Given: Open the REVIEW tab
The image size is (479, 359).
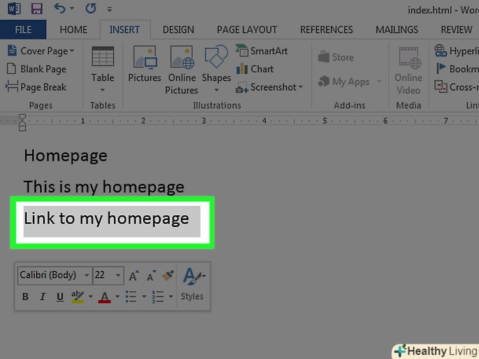Looking at the screenshot, I should [457, 30].
